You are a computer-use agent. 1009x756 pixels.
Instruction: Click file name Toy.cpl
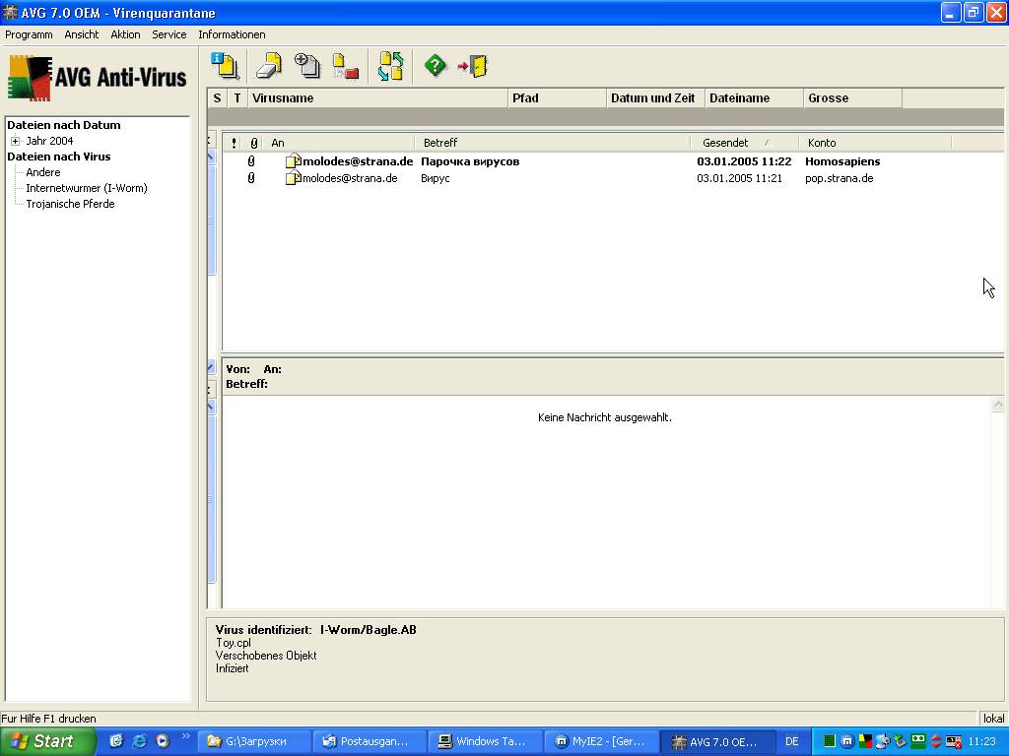point(234,643)
